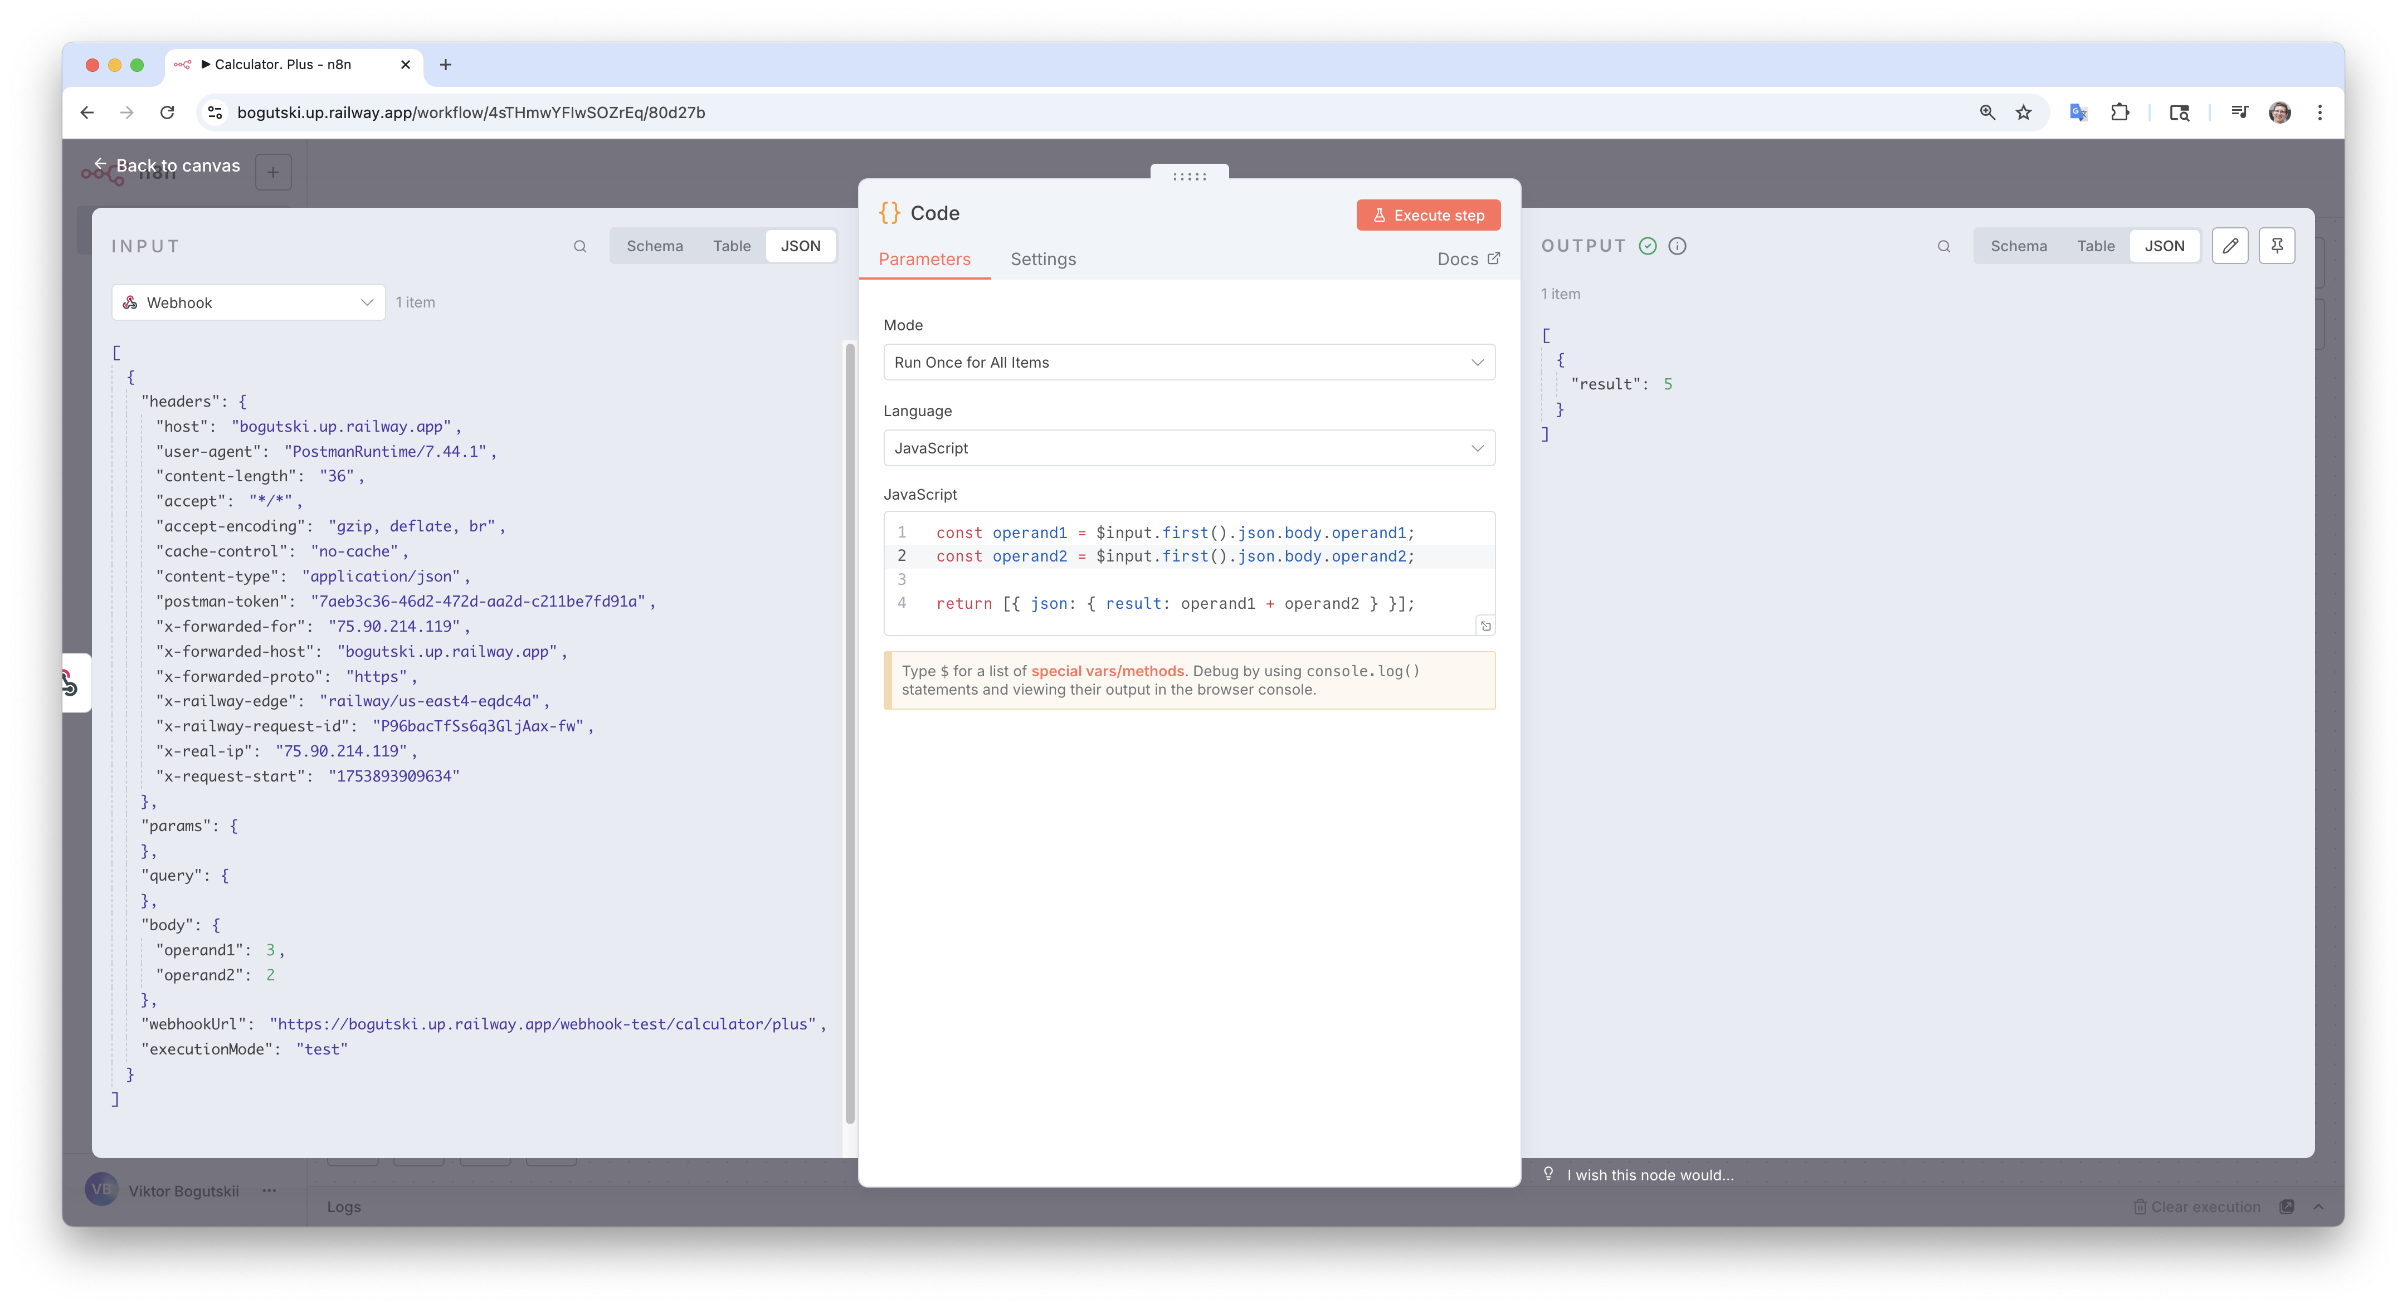
Task: Open the browser extensions puzzle icon
Action: (2120, 112)
